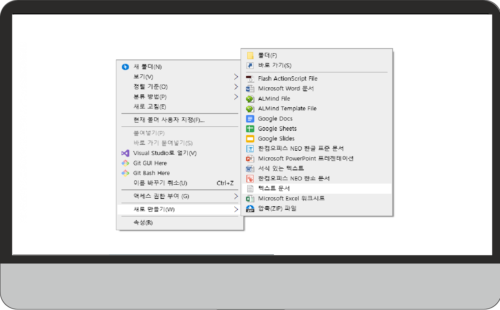Click the Git Bash Here icon

pyautogui.click(x=125, y=173)
